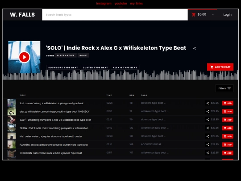This screenshot has width=241, height=181.
Task: Filter by SLOWCORE TYPE BEAT tag
Action: [63, 67]
